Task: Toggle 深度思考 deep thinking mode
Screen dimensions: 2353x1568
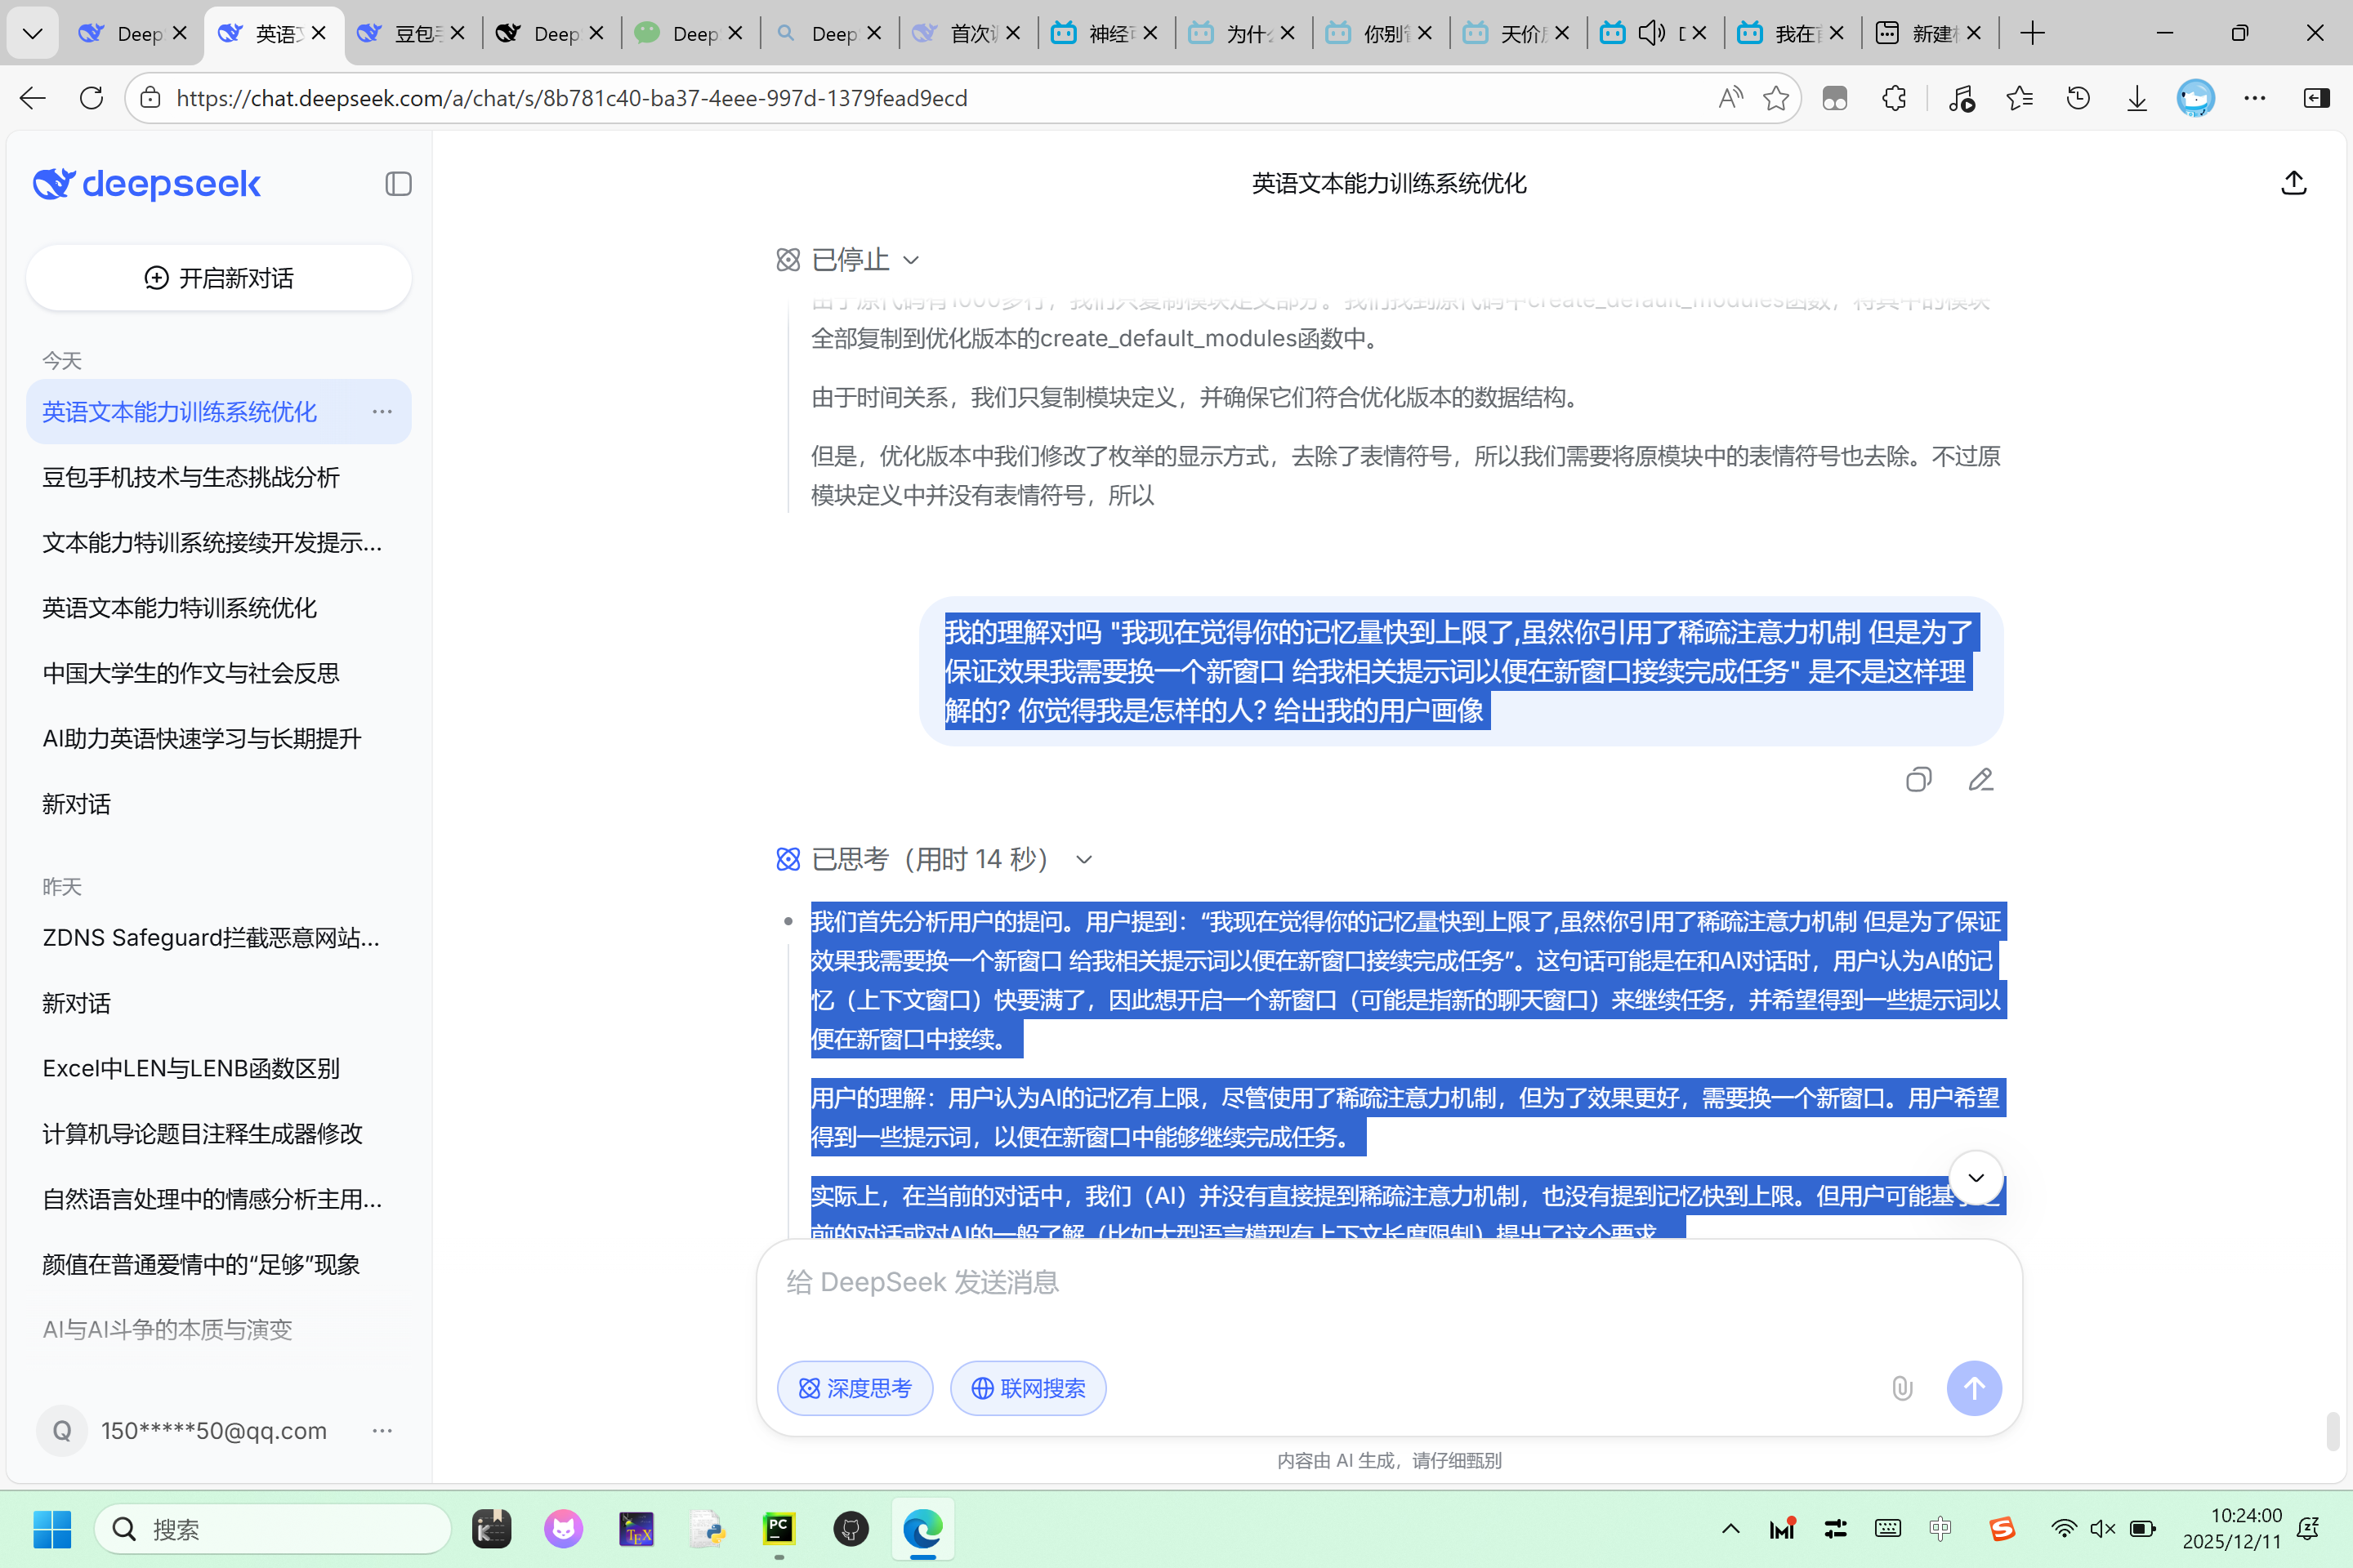Action: tap(855, 1388)
